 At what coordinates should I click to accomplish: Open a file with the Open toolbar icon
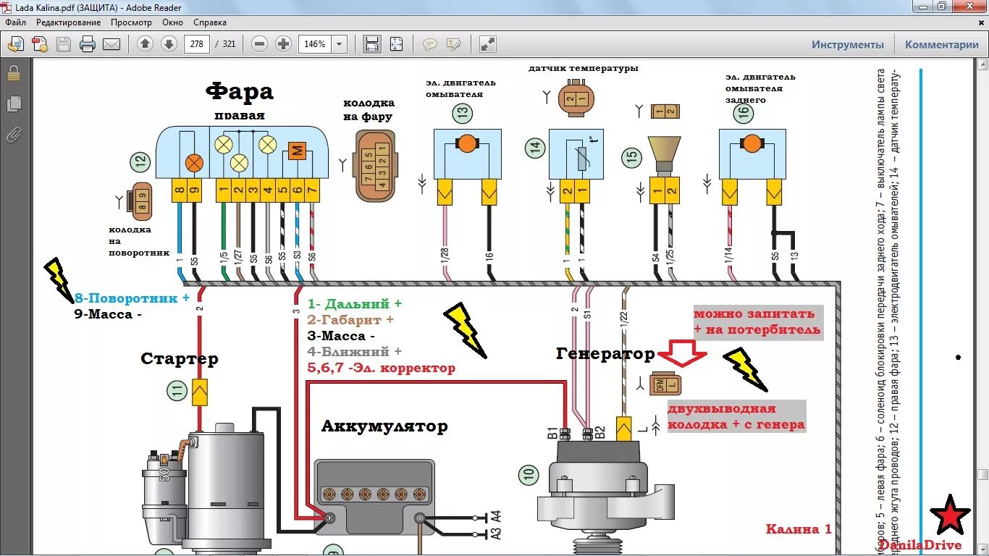(15, 44)
